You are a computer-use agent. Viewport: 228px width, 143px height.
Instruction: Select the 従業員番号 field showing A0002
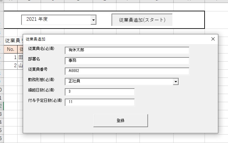[127, 71]
